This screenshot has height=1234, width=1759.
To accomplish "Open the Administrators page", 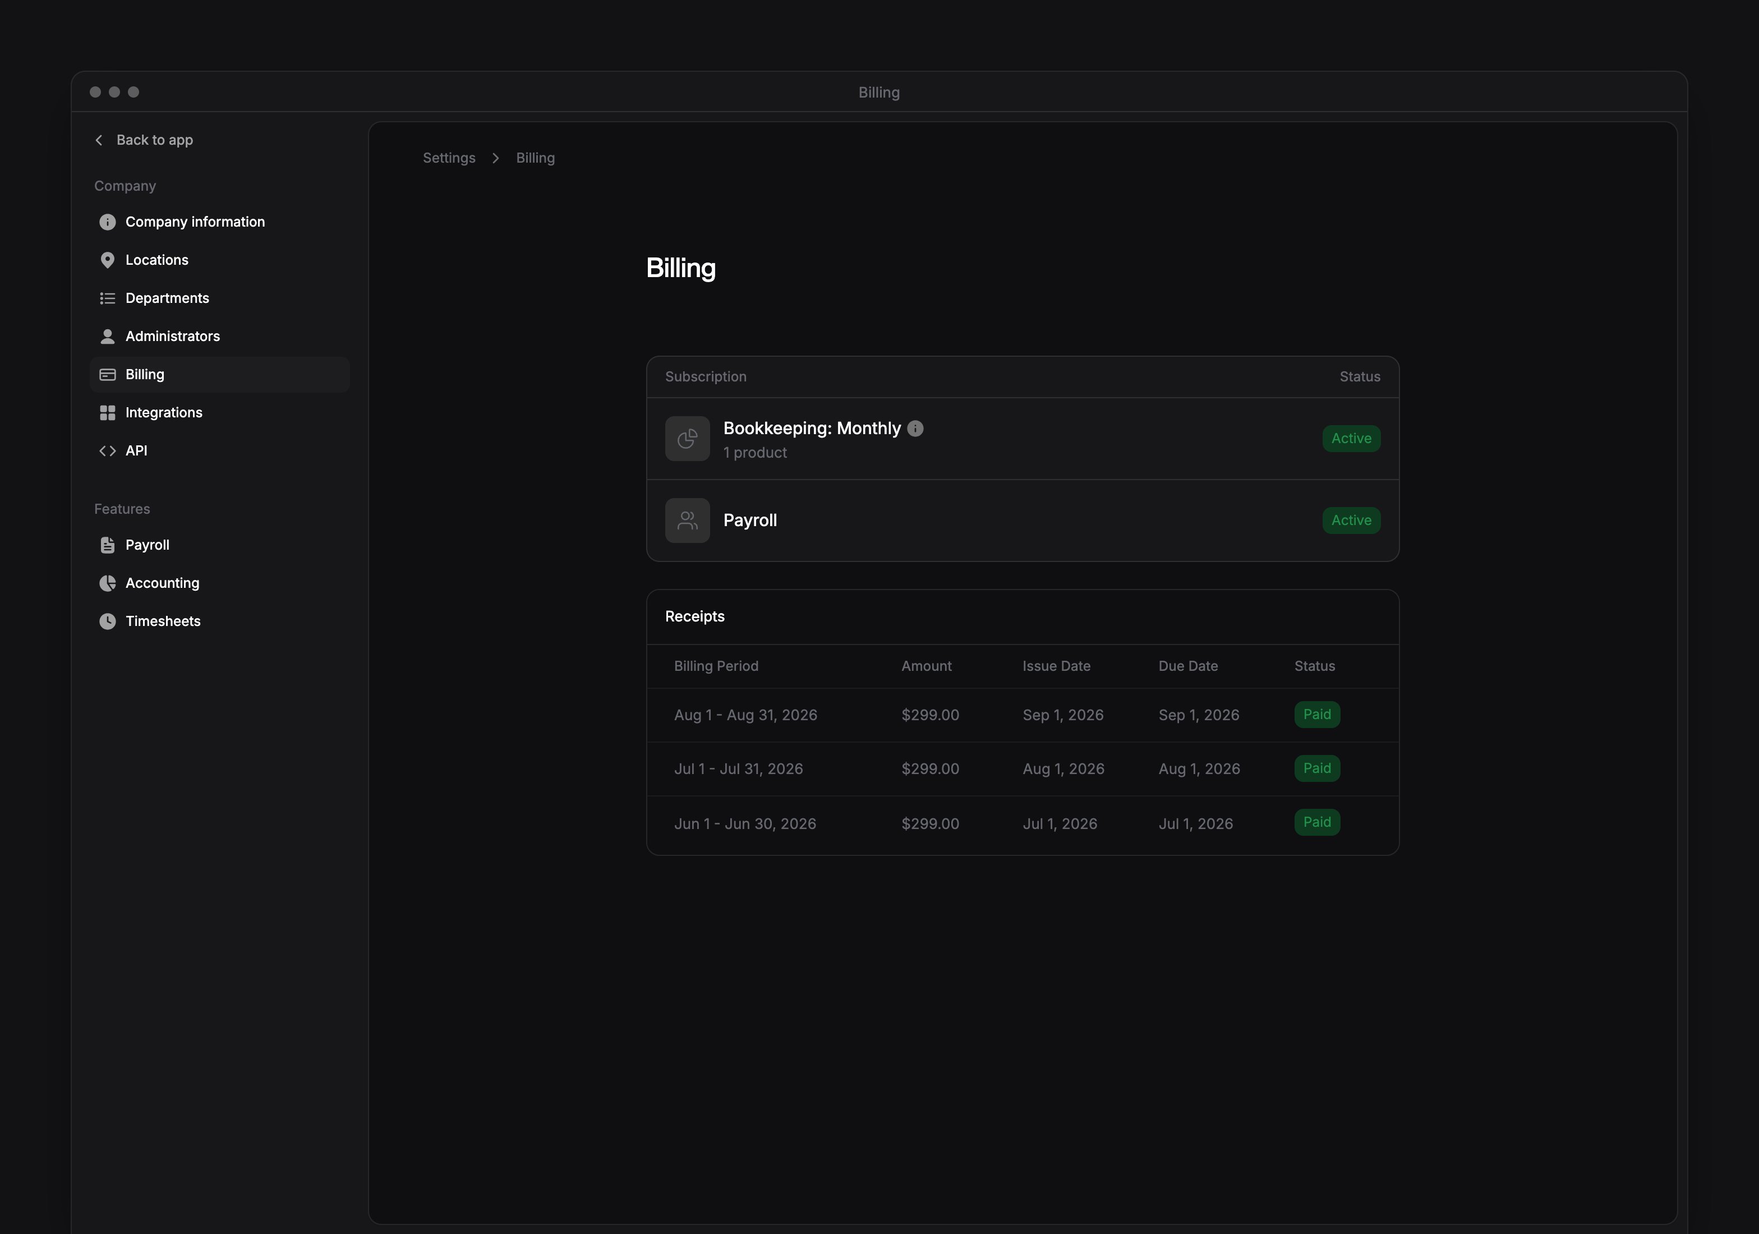I will pos(220,337).
